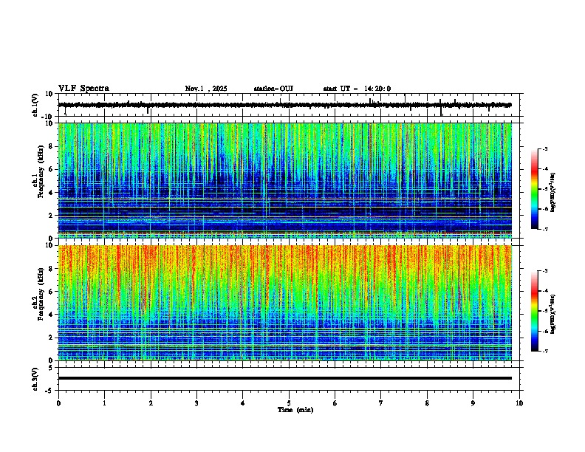Image resolution: width=585 pixels, height=452 pixels.
Task: Click time axis tick label '5'
Action: tap(289, 403)
